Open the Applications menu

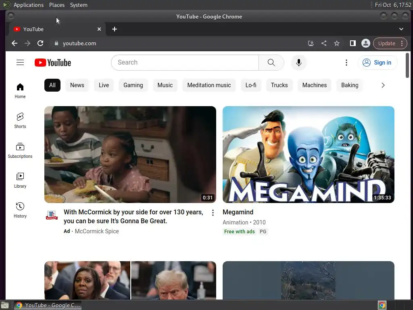click(29, 5)
